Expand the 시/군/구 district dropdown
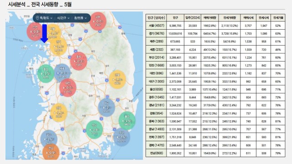Screen dimensions: 292x164 [63, 18]
